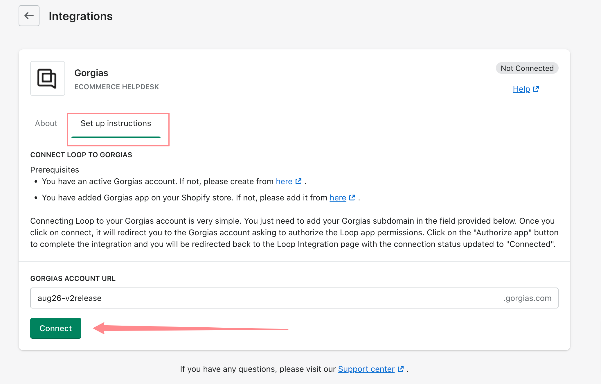Click the Not Connected status badge
This screenshot has width=601, height=384.
click(x=527, y=68)
